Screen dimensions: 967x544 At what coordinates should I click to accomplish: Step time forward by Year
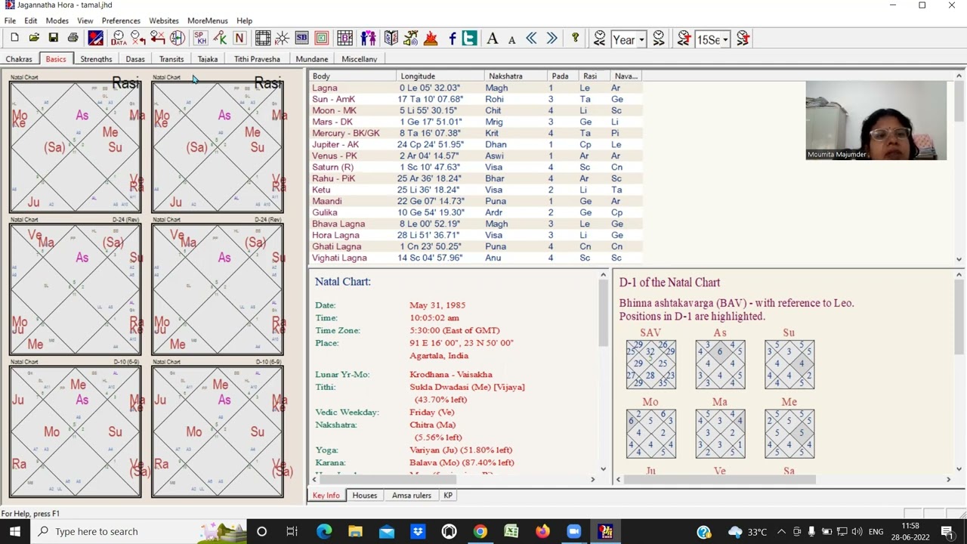[x=659, y=39]
